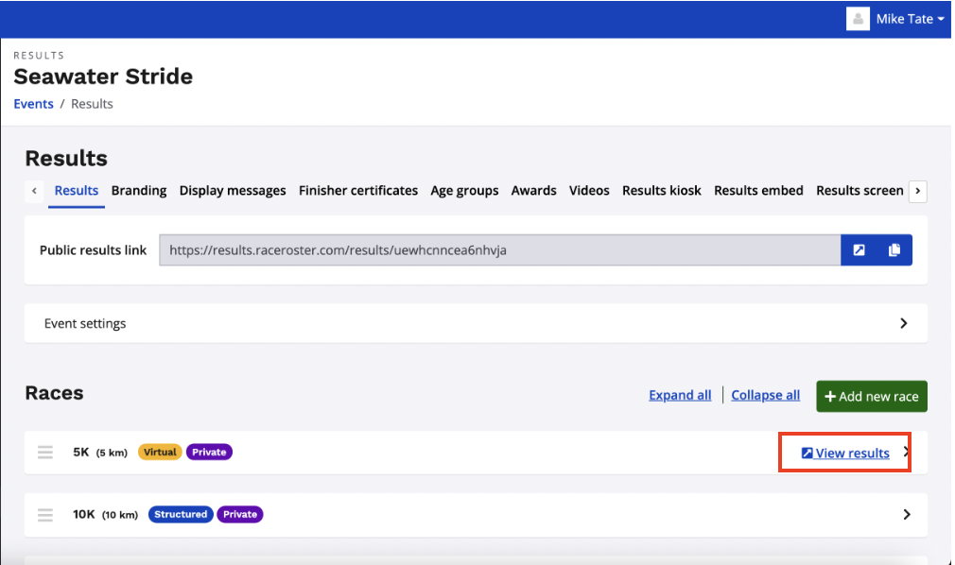Switch to the Branding tab

(139, 191)
